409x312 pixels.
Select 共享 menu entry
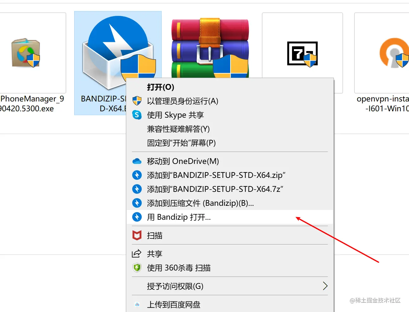click(230, 254)
